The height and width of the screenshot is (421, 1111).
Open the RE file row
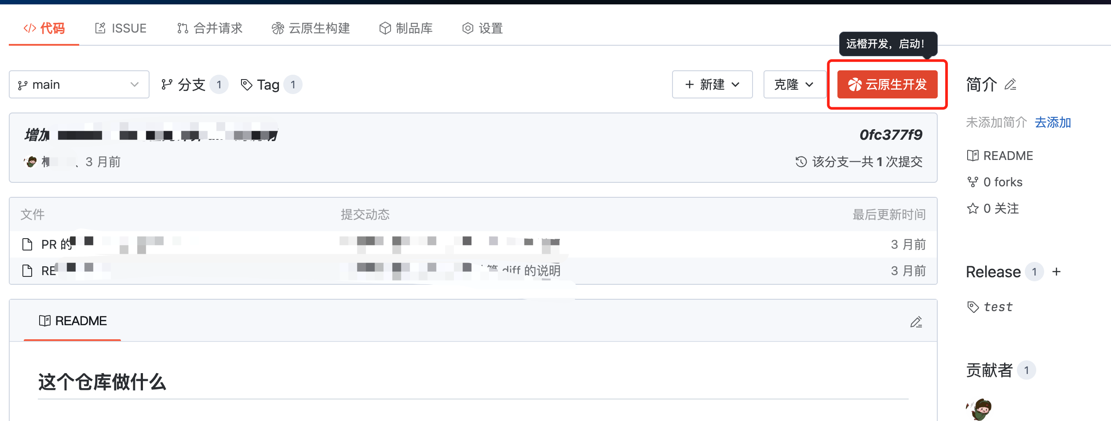coord(473,271)
